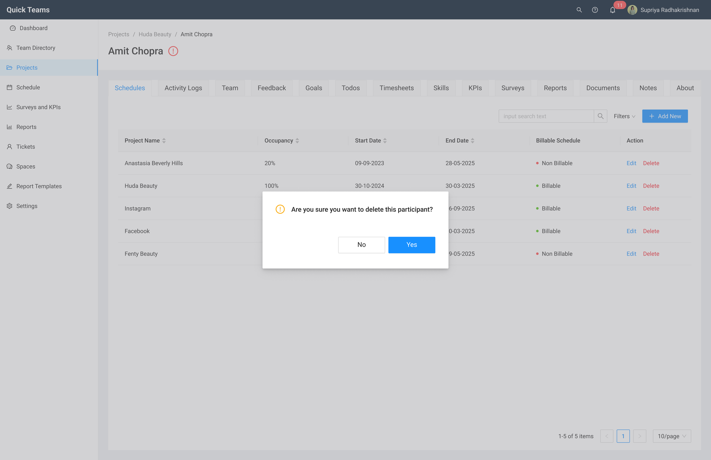Confirm deletion with Yes button
The image size is (711, 460).
pos(412,245)
